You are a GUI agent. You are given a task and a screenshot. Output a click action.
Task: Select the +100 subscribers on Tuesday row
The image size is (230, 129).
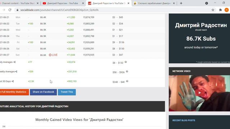[x=31, y=24]
